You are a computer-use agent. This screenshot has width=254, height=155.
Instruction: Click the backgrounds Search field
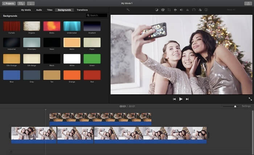pyautogui.click(x=97, y=16)
